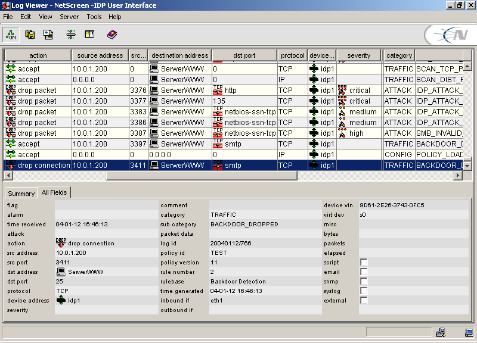This screenshot has height=343, width=477.
Task: Click drop packet icon in source port 3387 row
Action: point(11,133)
